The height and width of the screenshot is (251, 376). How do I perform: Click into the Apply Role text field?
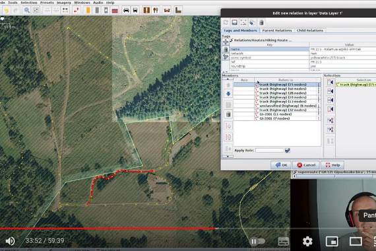pyautogui.click(x=269, y=151)
